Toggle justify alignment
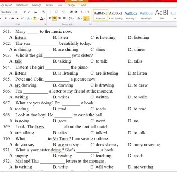 (x=64, y=18)
